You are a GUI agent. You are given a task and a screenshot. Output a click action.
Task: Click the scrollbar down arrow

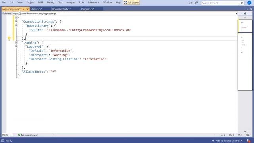(245, 131)
